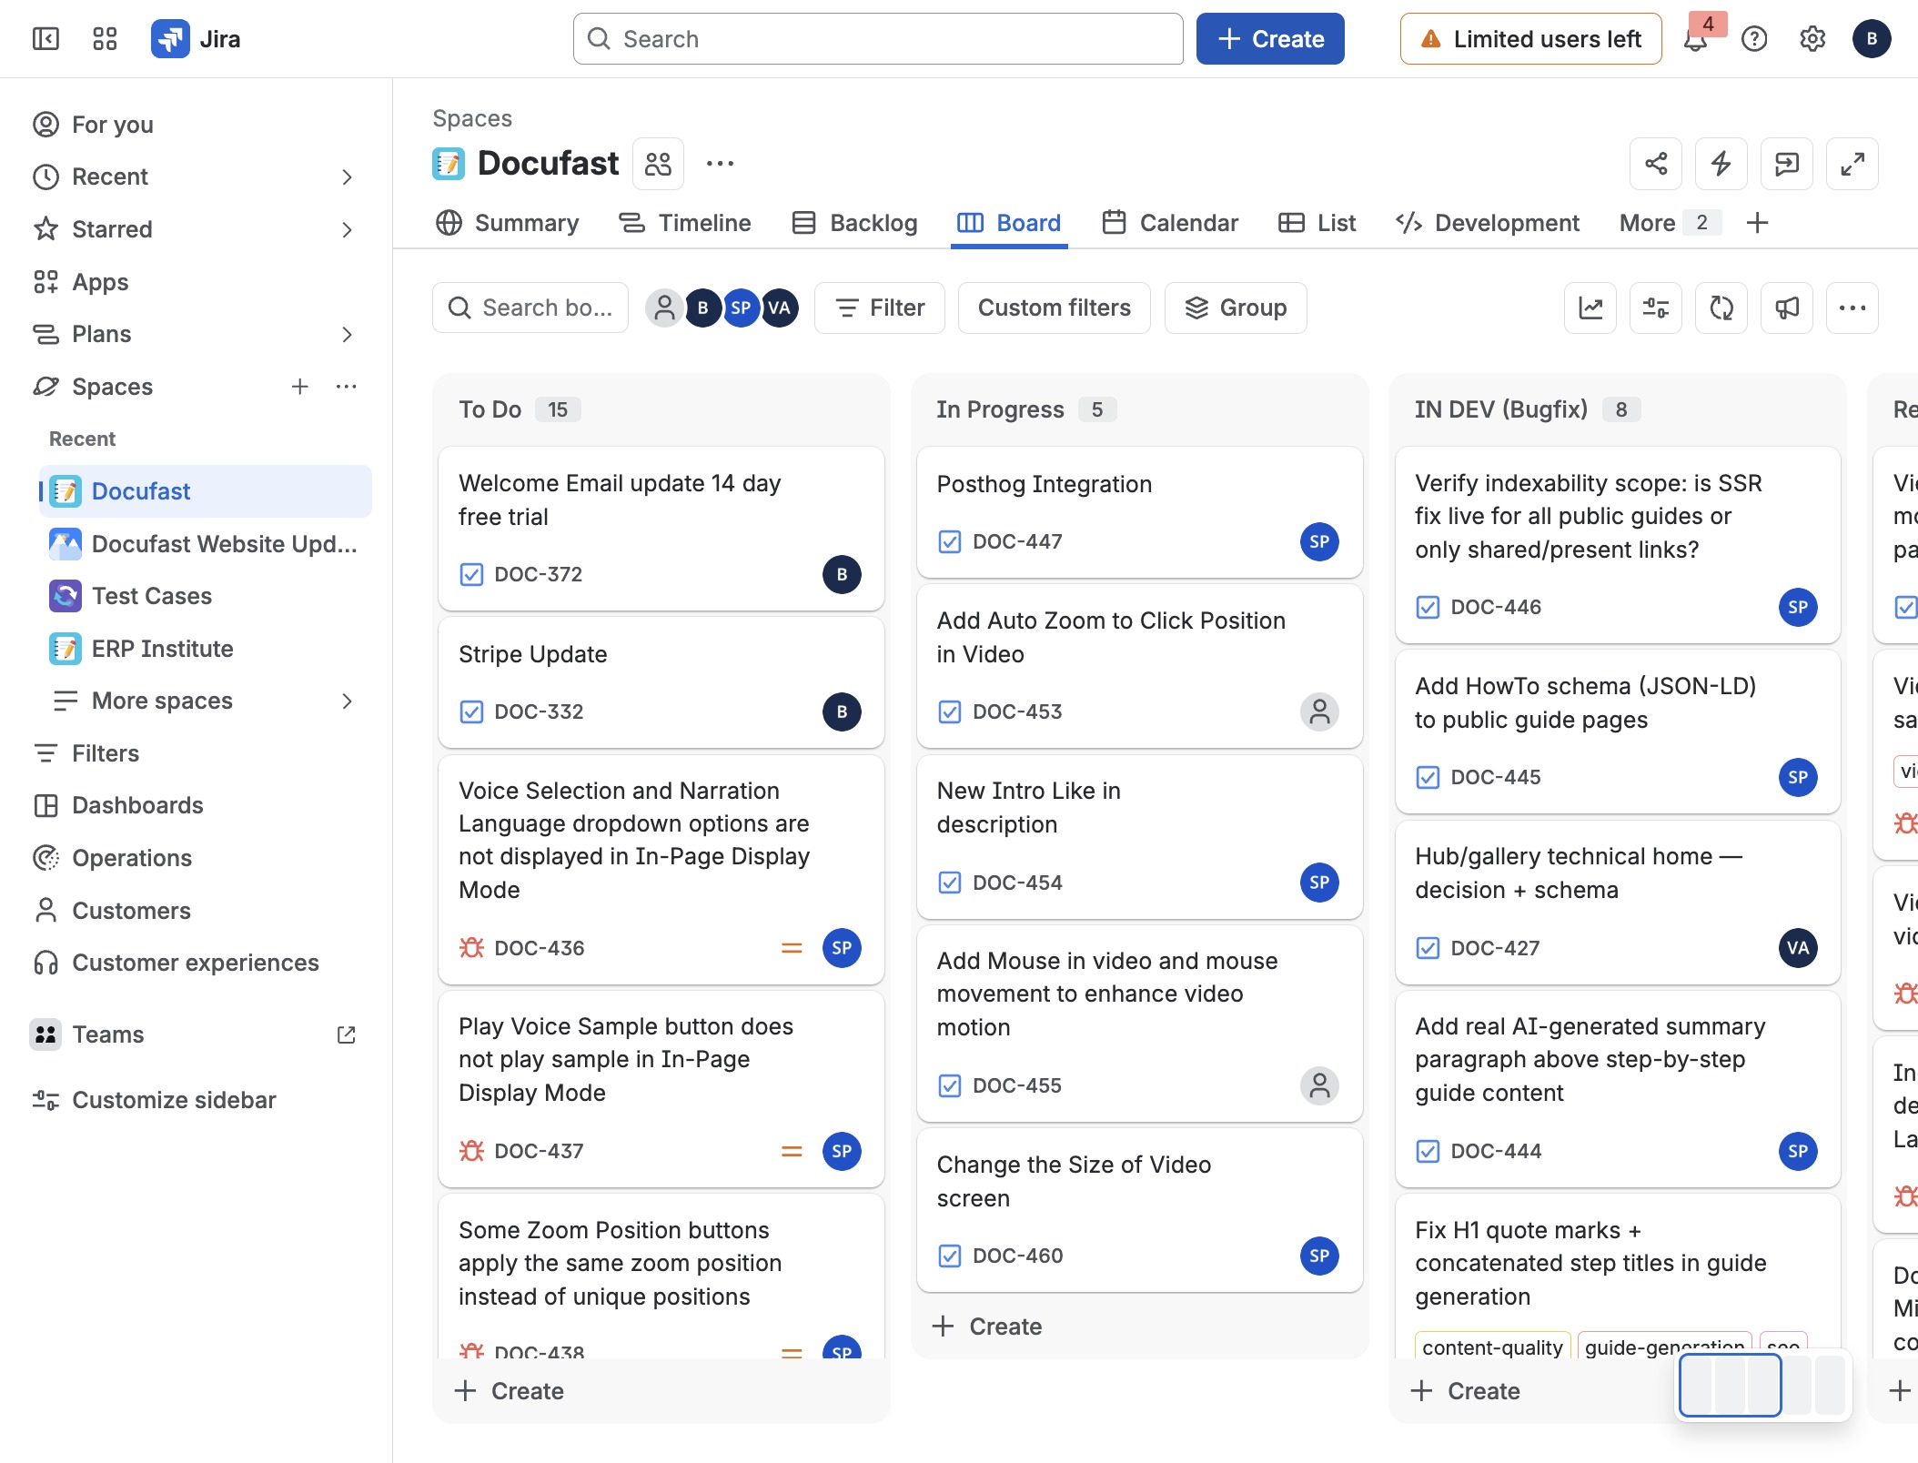1918x1463 pixels.
Task: Click the board refresh cycle icon
Action: [x=1721, y=308]
